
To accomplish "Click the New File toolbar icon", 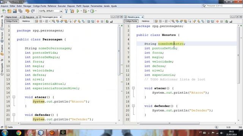I will coord(4,11).
